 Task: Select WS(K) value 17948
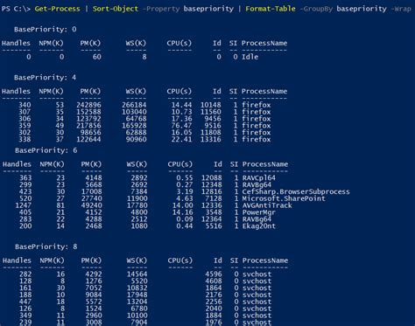[137, 295]
